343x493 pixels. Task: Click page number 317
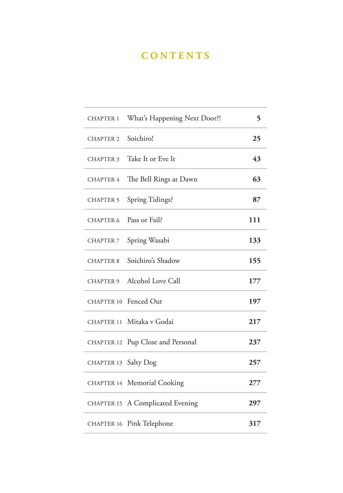(x=255, y=423)
